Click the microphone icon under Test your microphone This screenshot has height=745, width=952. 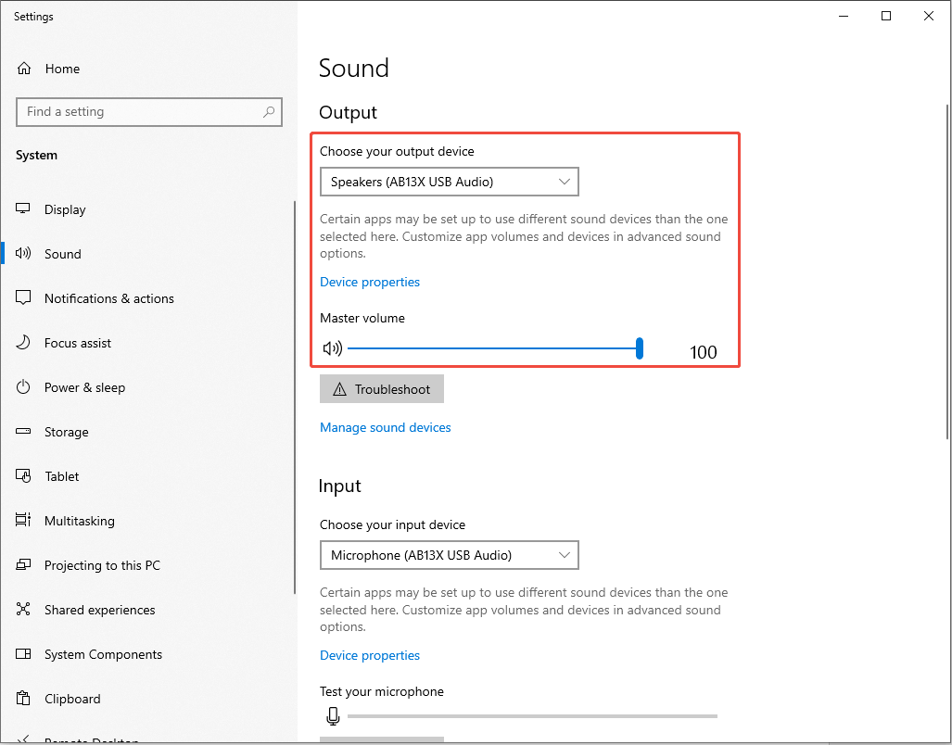click(x=333, y=715)
